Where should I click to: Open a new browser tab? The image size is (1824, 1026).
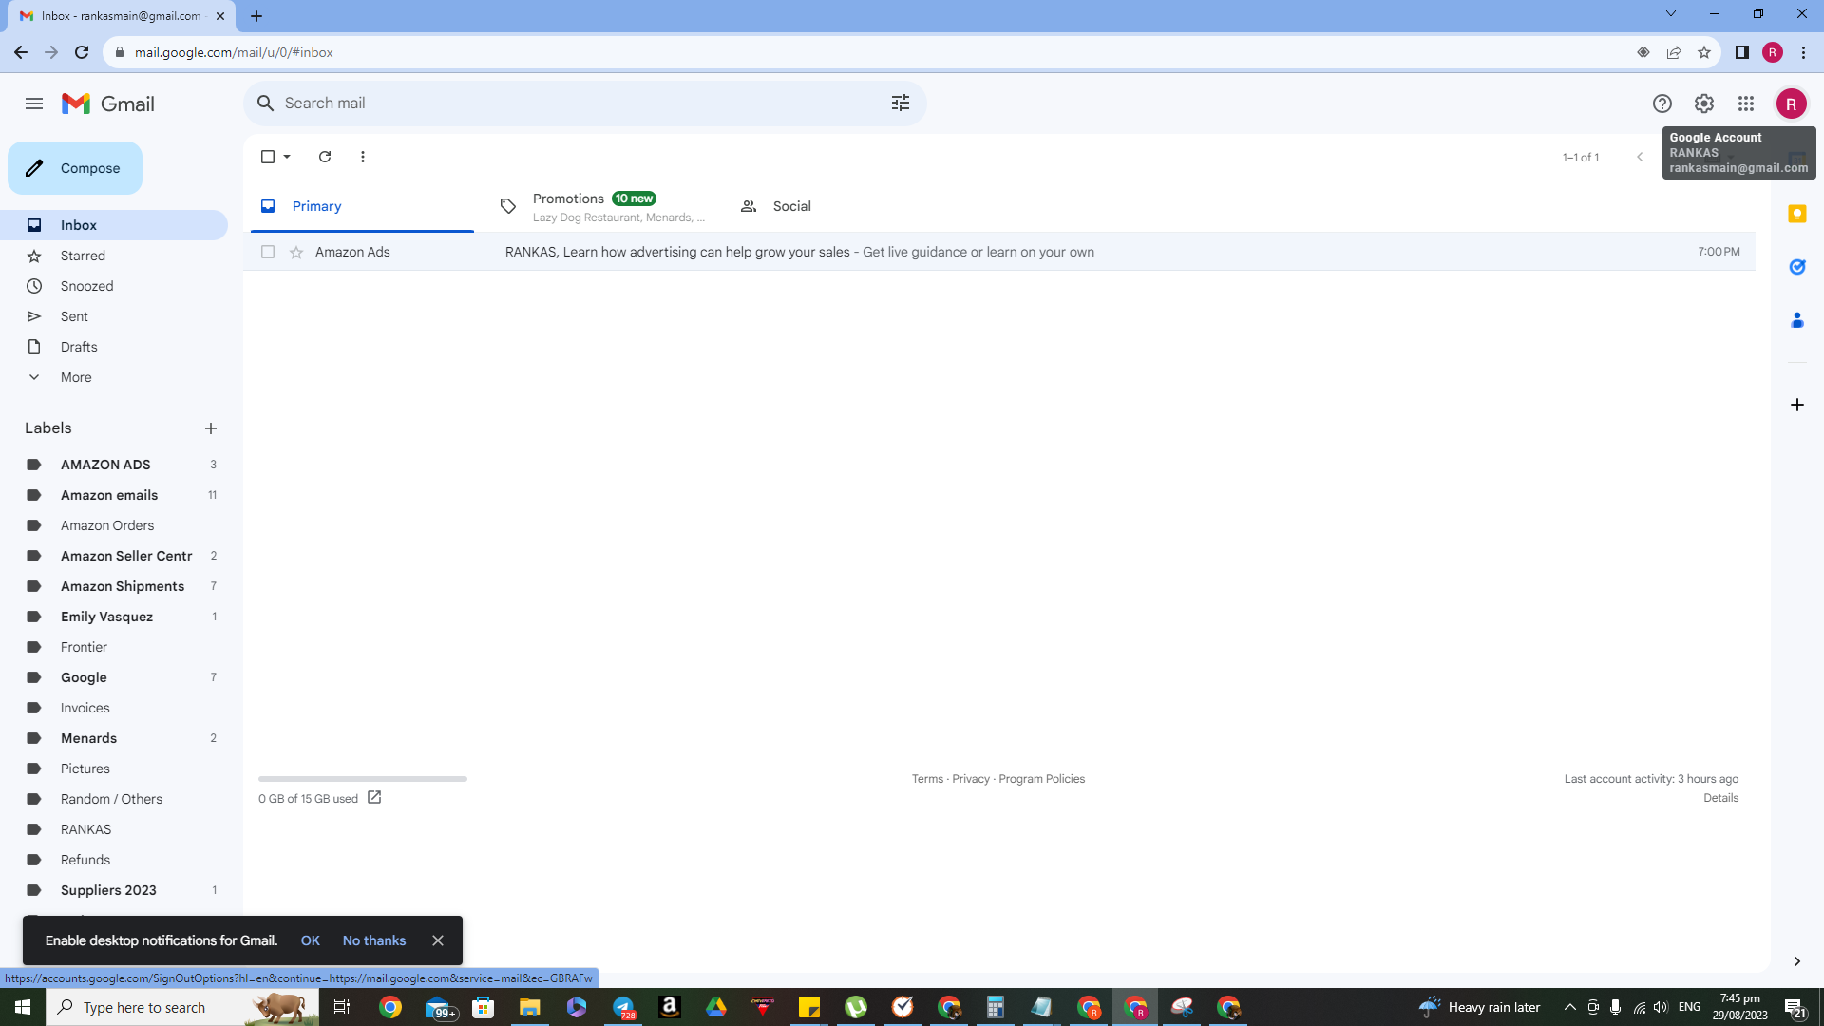(256, 16)
